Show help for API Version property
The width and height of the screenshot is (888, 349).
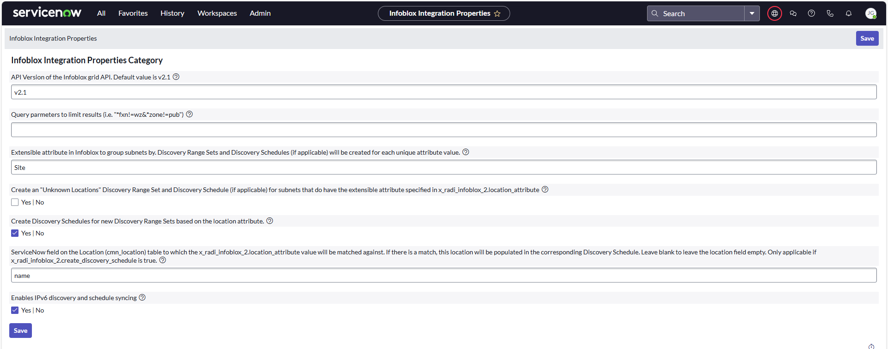176,77
